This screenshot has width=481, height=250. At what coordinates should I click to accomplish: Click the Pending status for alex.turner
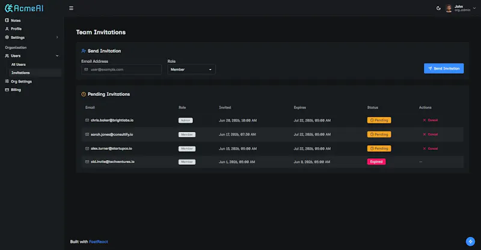point(379,149)
